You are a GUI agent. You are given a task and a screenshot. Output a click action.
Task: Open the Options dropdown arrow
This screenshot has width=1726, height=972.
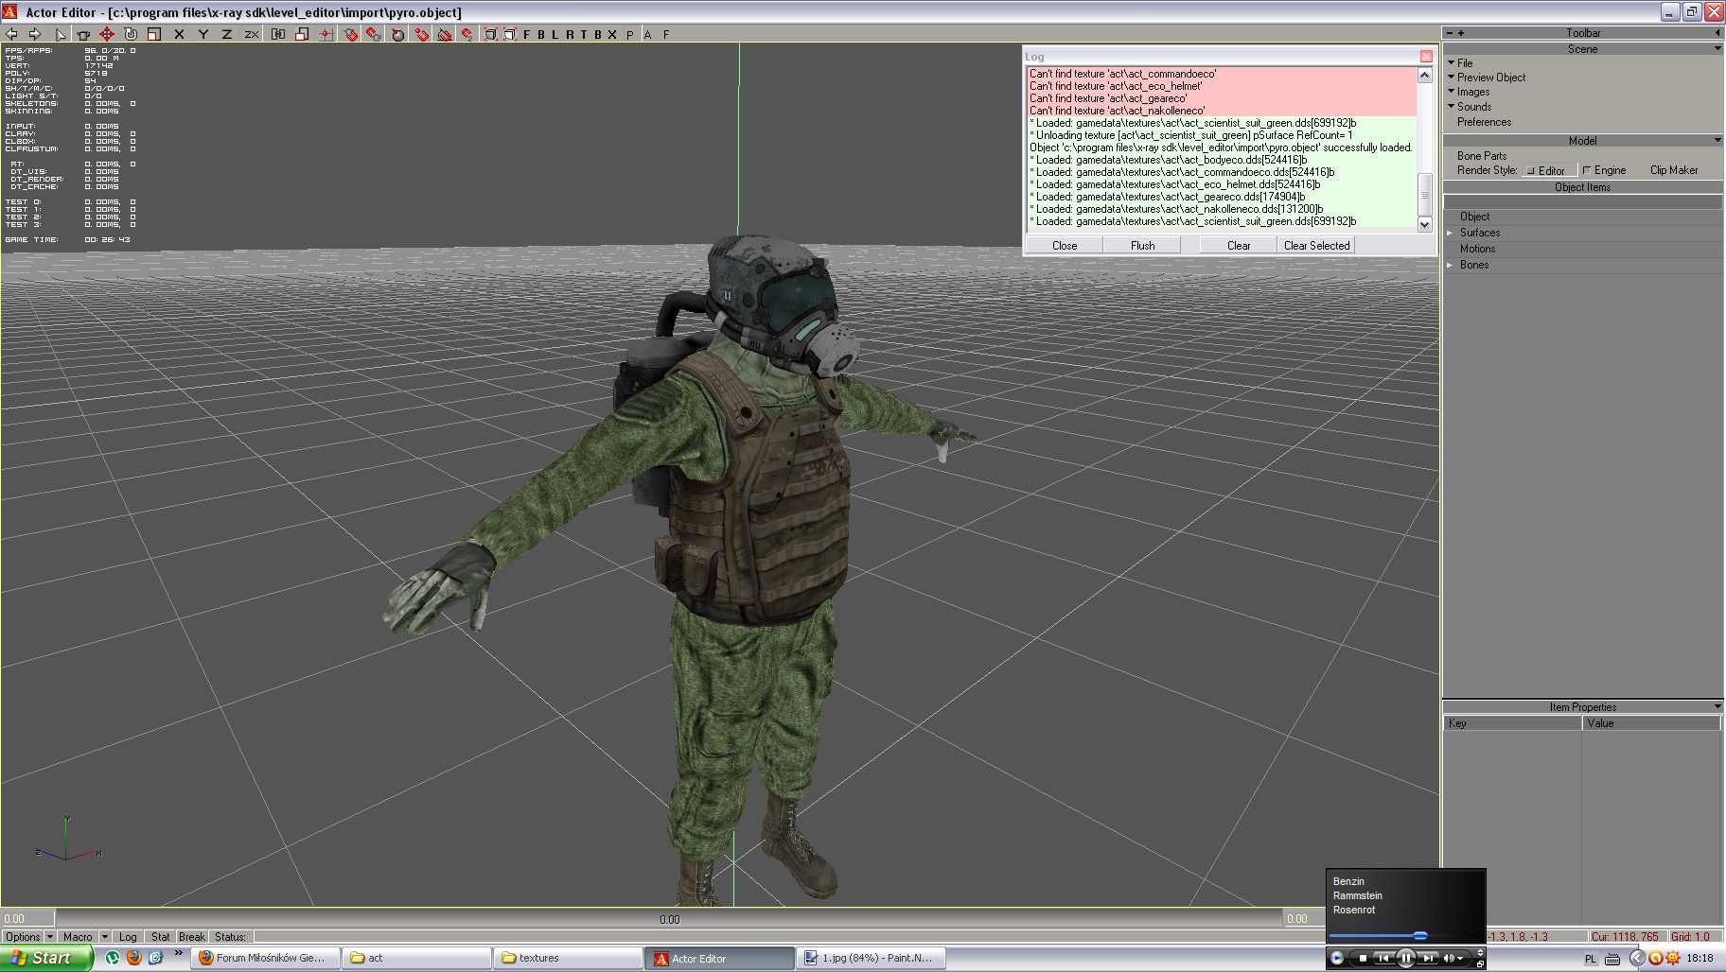coord(49,936)
